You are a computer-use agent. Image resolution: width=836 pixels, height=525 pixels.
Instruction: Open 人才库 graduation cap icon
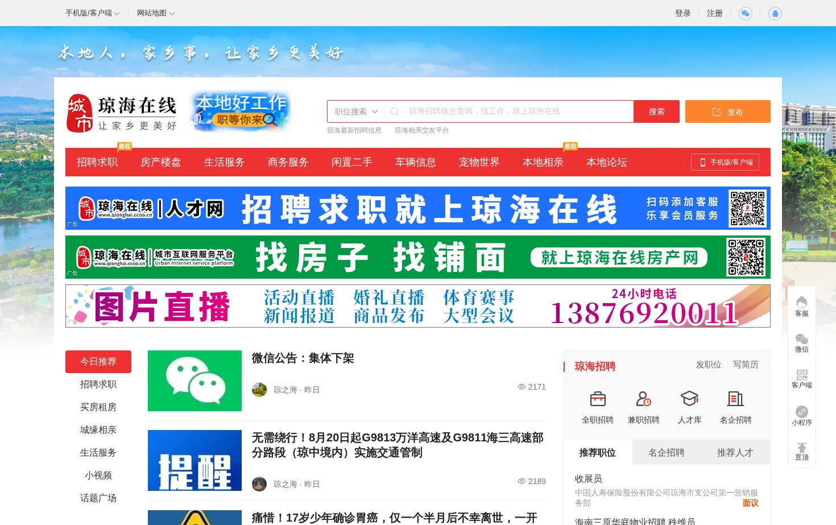pyautogui.click(x=690, y=399)
